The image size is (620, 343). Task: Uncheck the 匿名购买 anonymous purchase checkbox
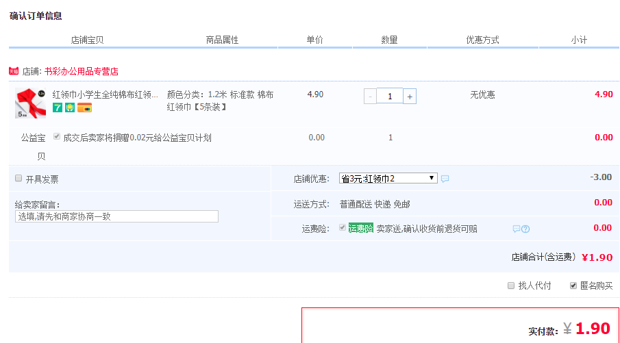[x=573, y=285]
